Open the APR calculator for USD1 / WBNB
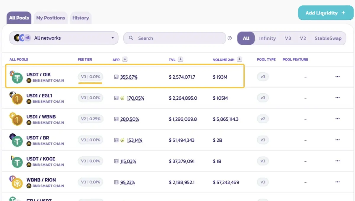Image resolution: width=355 pixels, height=201 pixels. [116, 119]
